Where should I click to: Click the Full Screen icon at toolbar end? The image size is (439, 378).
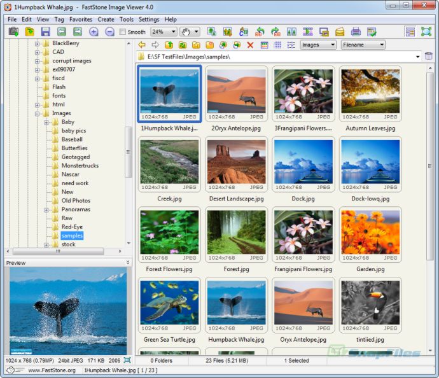pos(426,32)
